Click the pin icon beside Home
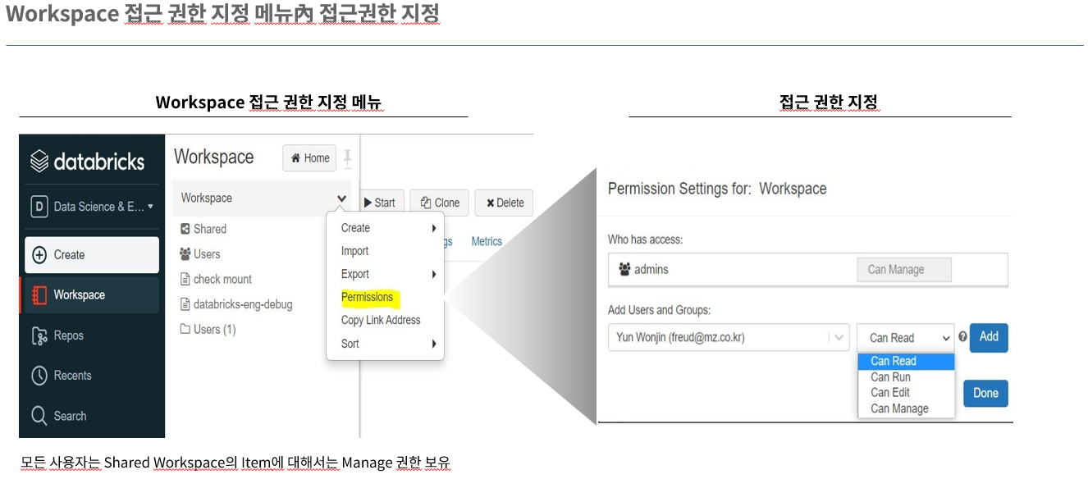1088x479 pixels. 347,157
